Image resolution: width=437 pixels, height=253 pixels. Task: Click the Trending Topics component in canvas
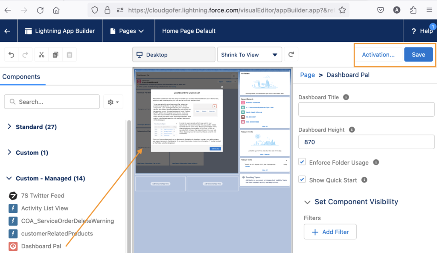click(x=265, y=180)
